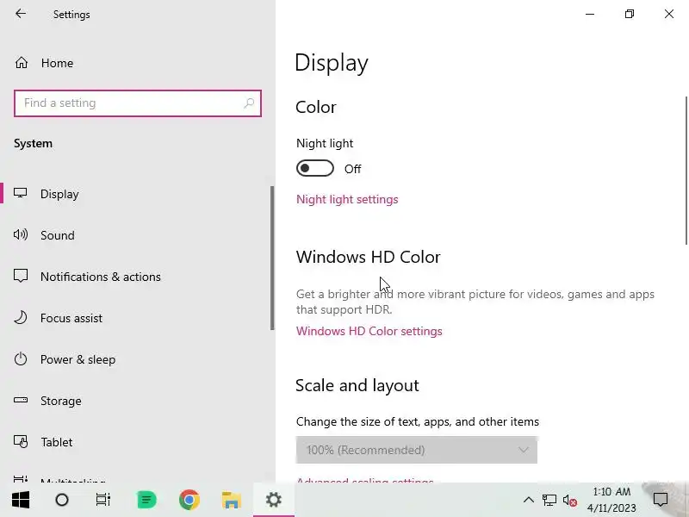Screen dimensions: 689x517
Task: Click the Find a setting search box
Action: click(x=138, y=103)
